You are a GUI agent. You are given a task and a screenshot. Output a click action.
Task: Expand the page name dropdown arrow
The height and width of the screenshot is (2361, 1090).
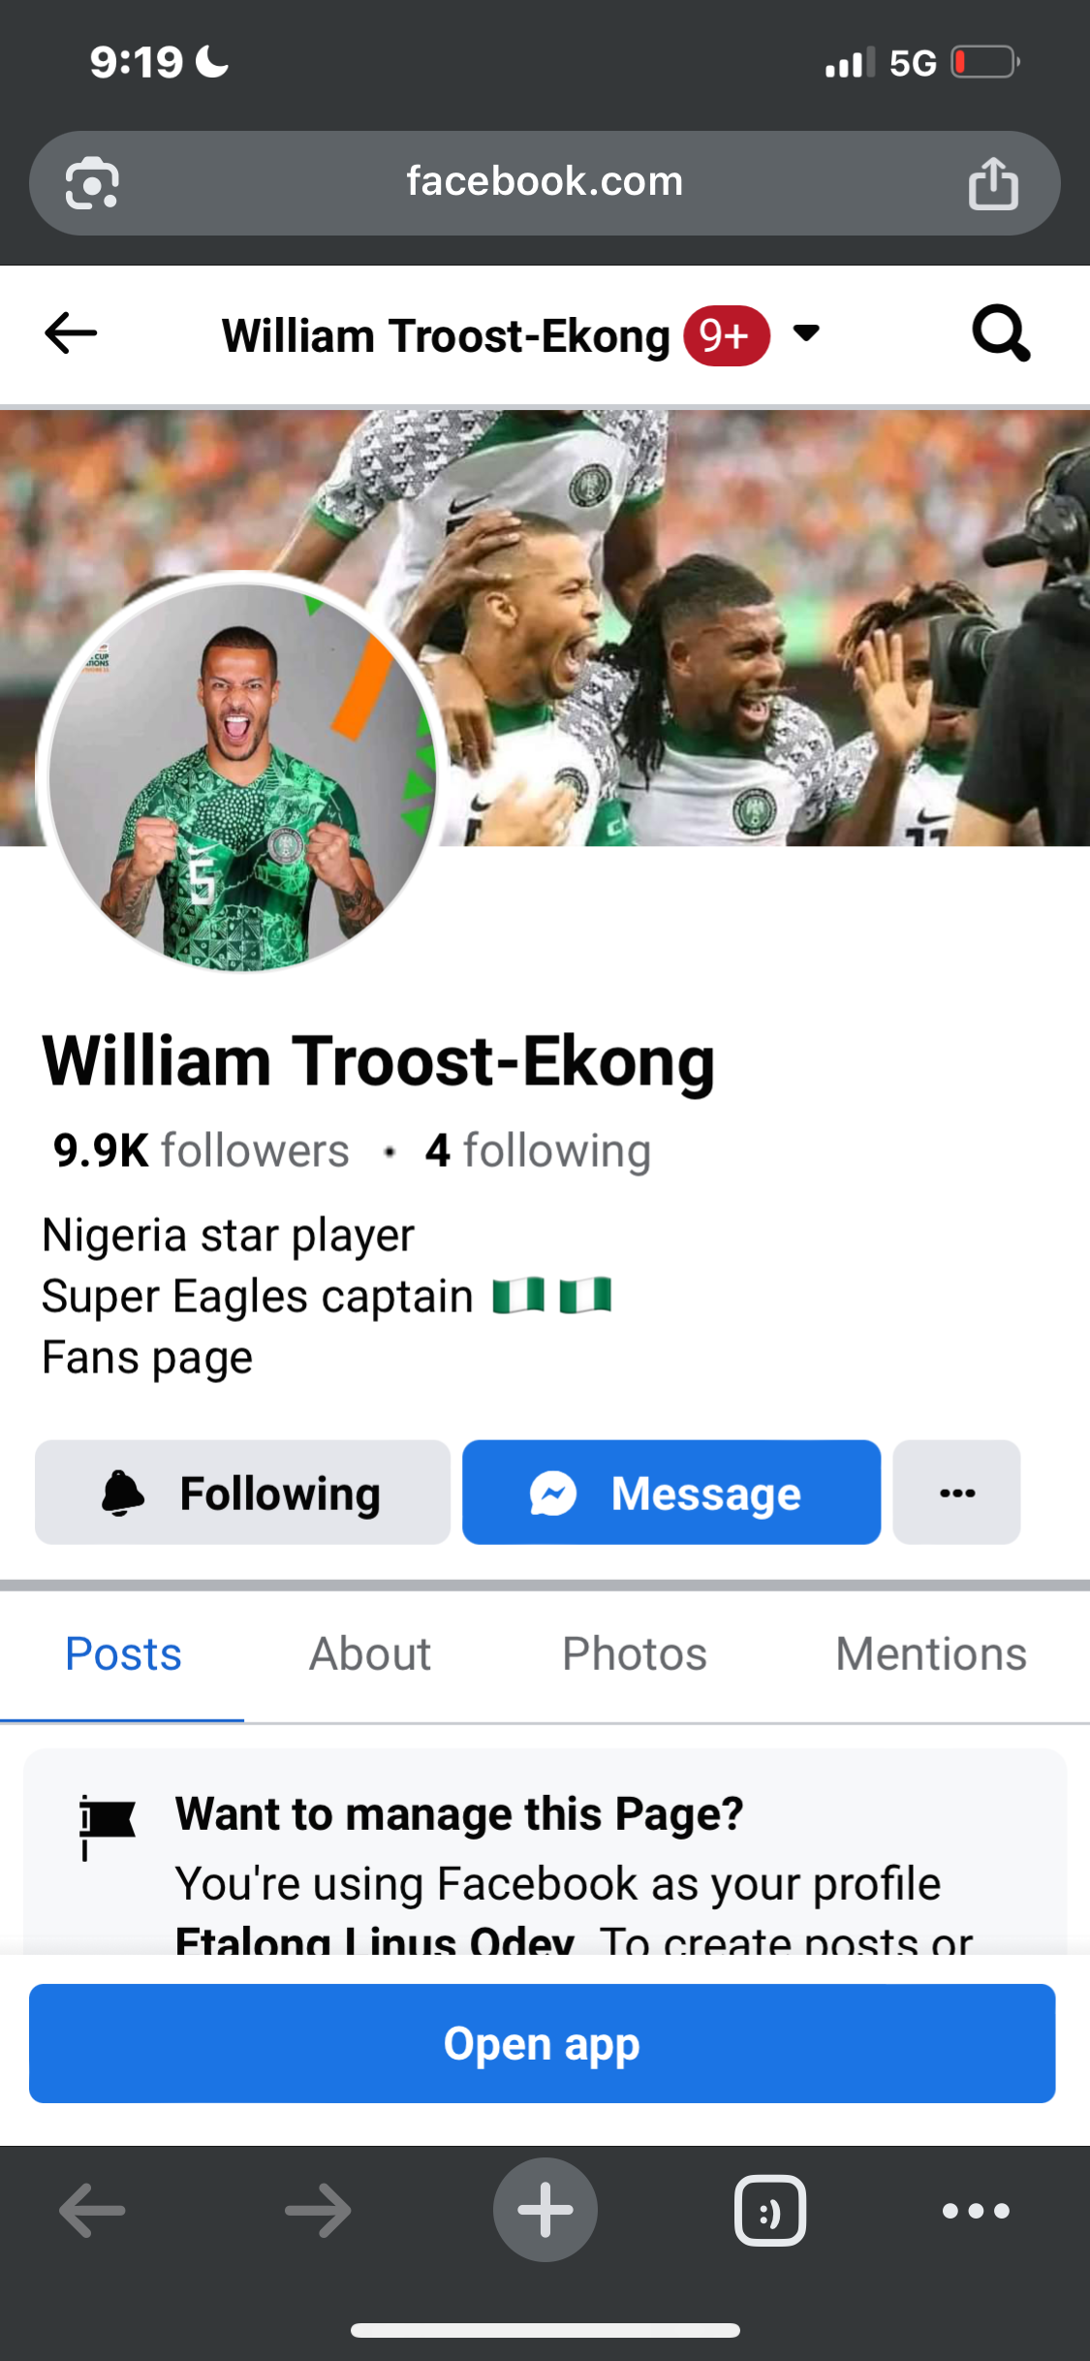[806, 333]
